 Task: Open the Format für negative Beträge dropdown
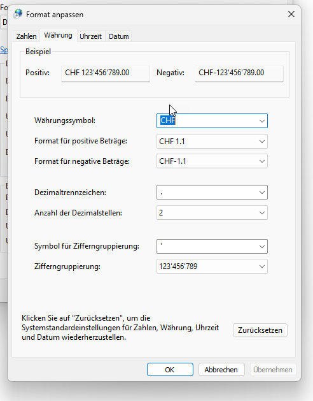click(x=212, y=161)
